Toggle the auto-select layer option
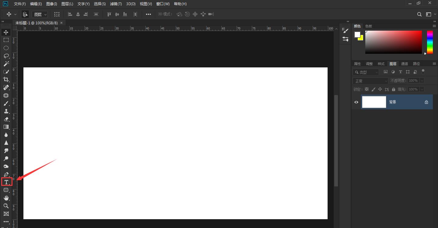This screenshot has height=228, width=438. click(25, 14)
